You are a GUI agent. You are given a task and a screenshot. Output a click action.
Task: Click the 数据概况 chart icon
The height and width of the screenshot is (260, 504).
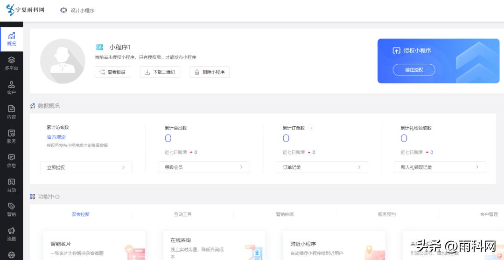[x=32, y=106]
